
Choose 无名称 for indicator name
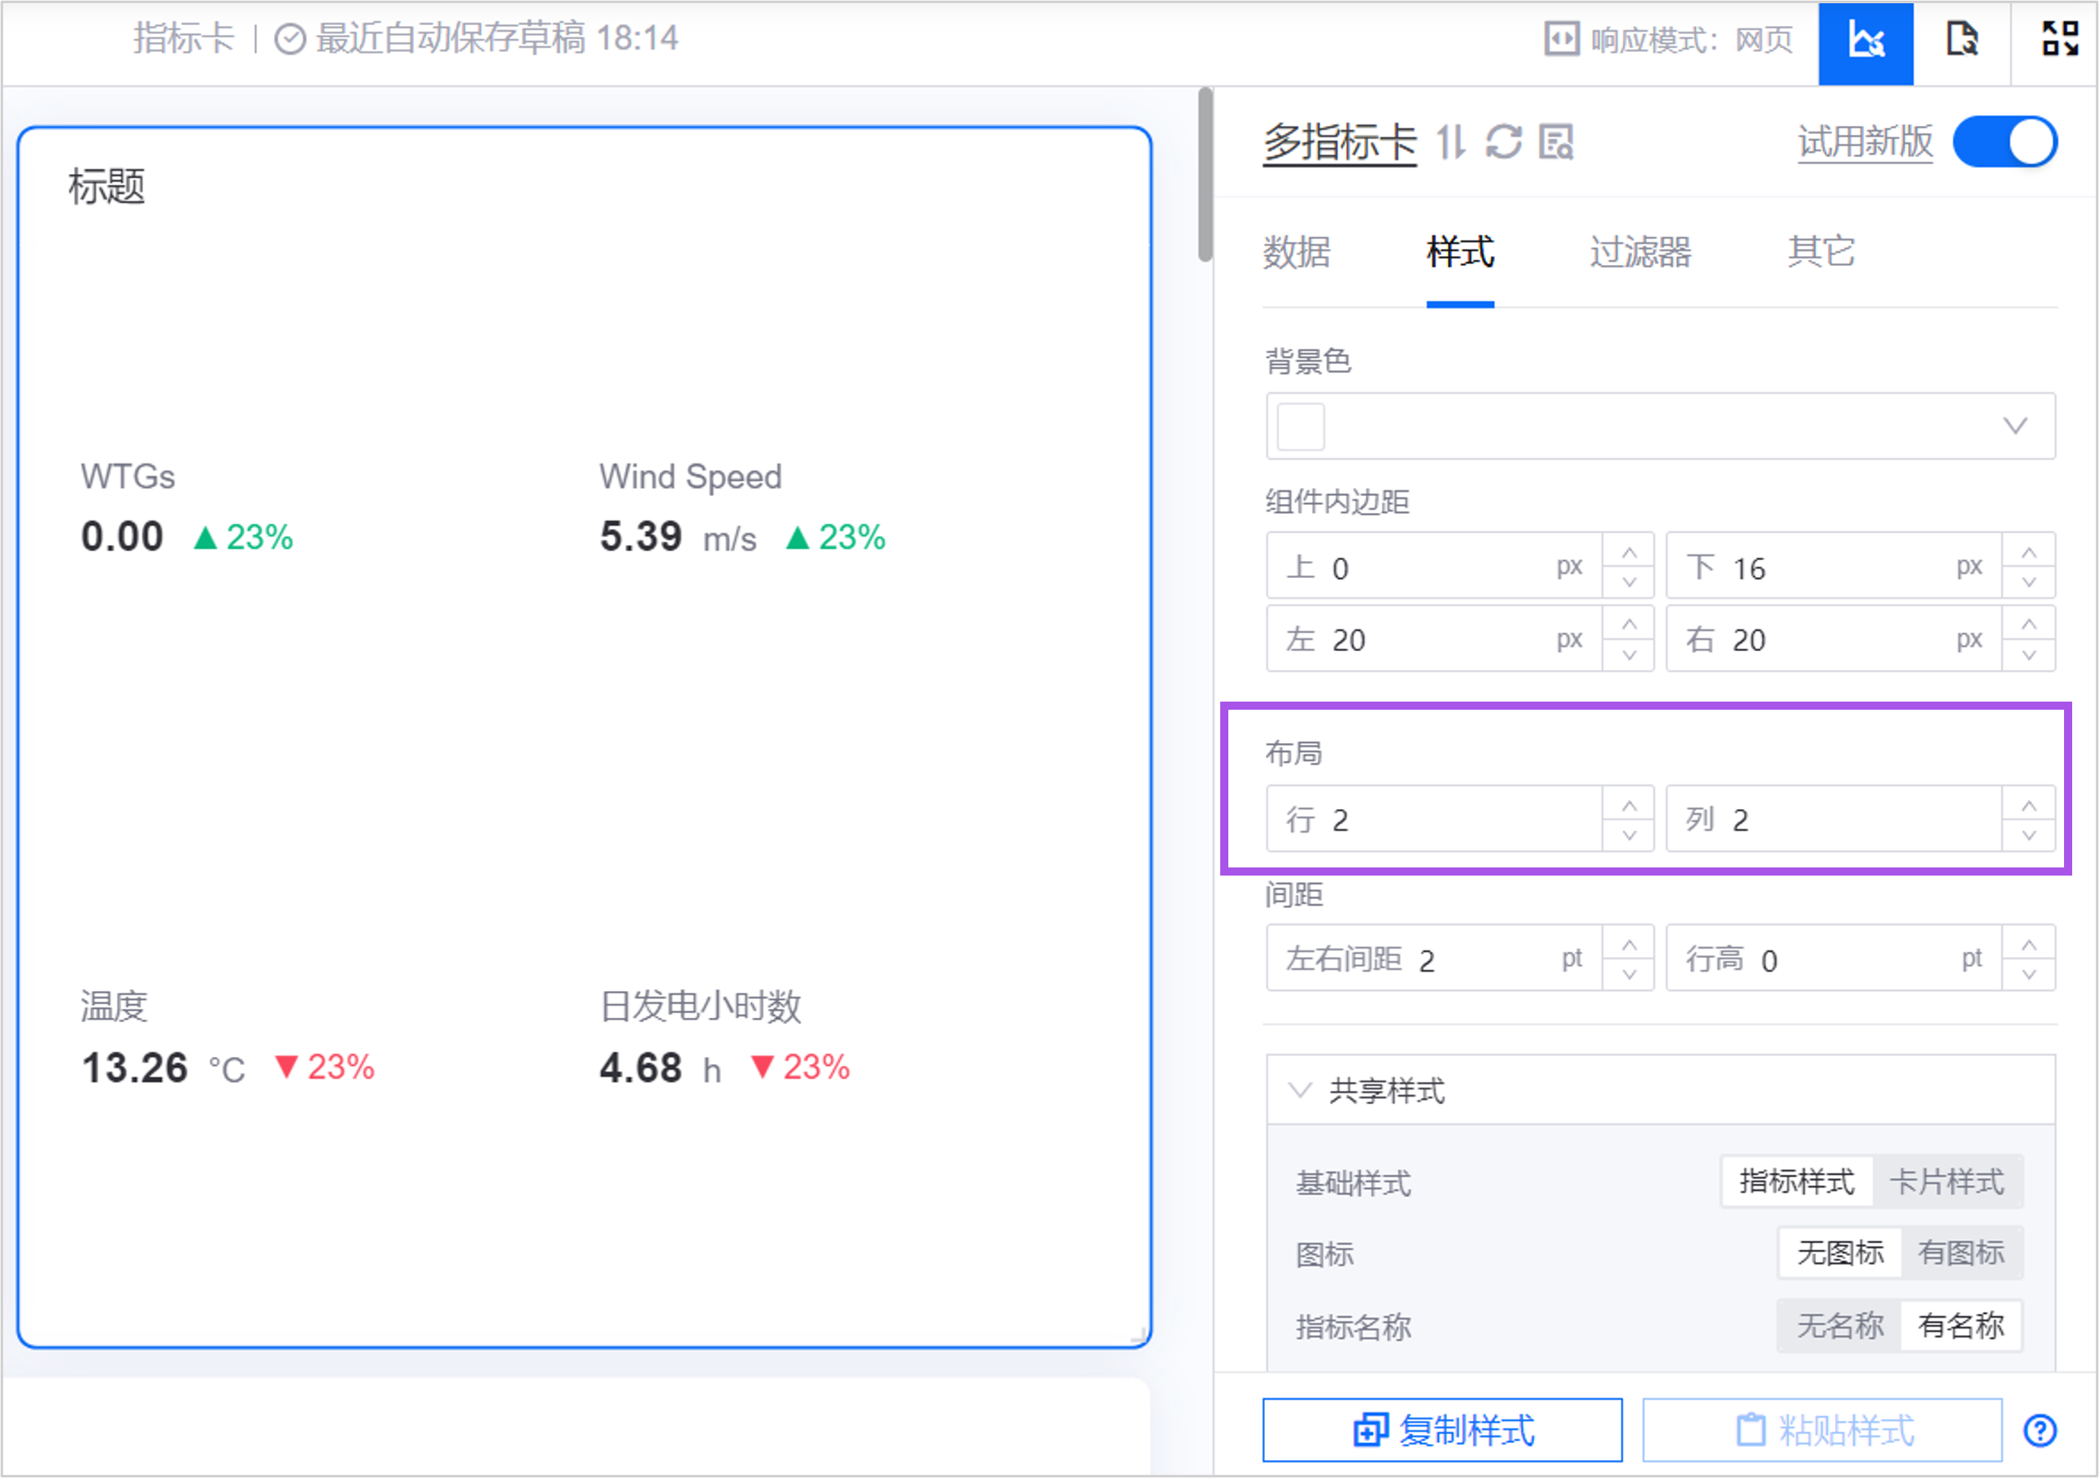pyautogui.click(x=1840, y=1325)
